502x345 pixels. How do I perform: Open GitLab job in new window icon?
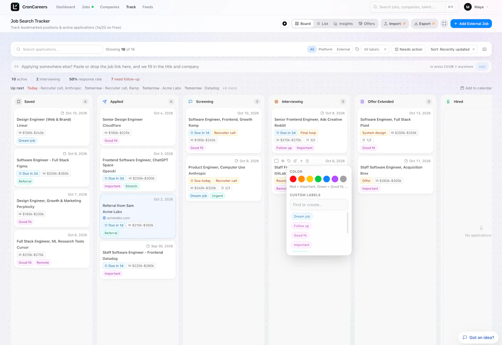pyautogui.click(x=295, y=161)
